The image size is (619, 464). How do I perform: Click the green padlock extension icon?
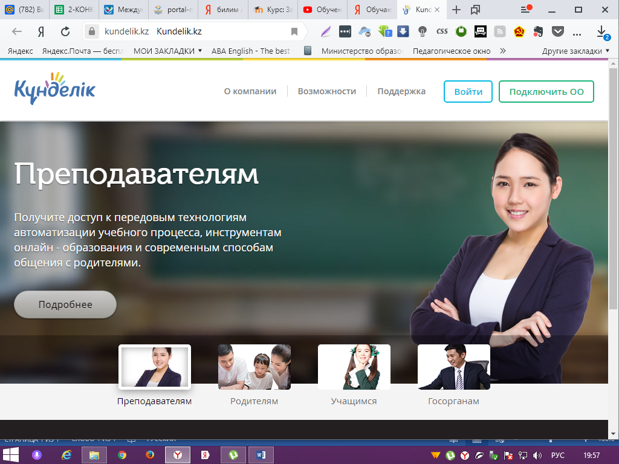[x=461, y=31]
